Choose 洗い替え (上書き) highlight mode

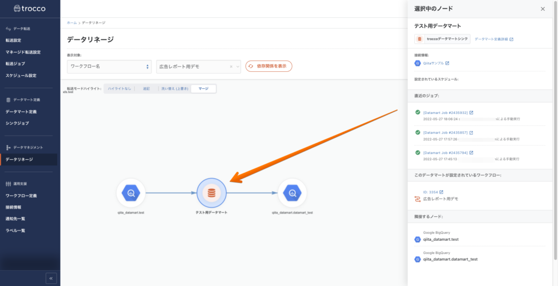[x=173, y=88]
